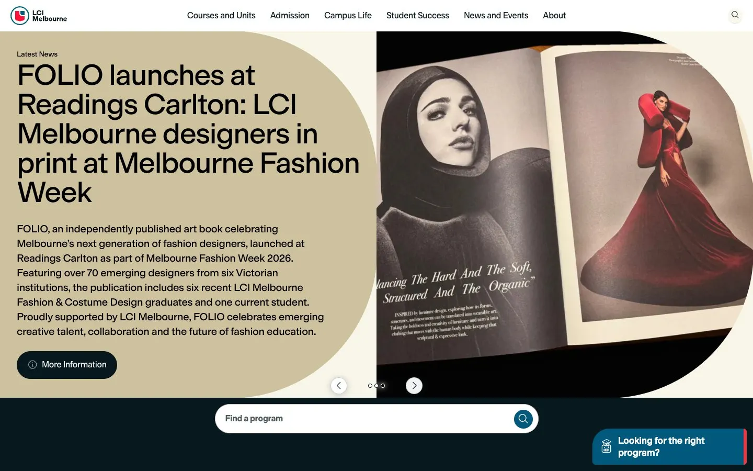Open Courses and Units menu
The width and height of the screenshot is (753, 471).
tap(221, 16)
